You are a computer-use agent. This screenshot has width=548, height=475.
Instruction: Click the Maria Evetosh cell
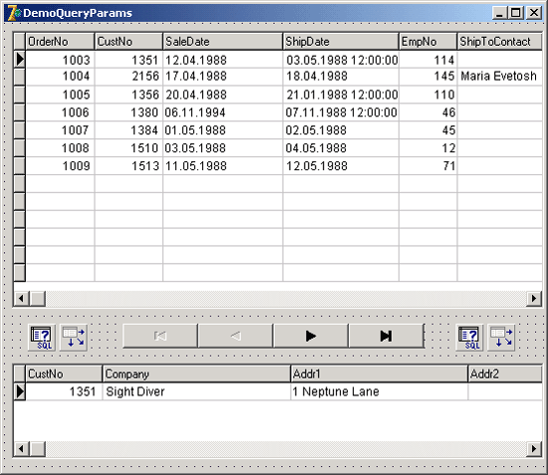(500, 76)
